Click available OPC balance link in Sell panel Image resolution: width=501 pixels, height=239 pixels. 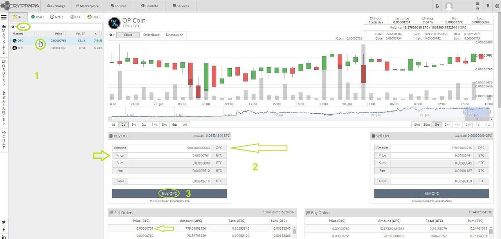[479, 136]
